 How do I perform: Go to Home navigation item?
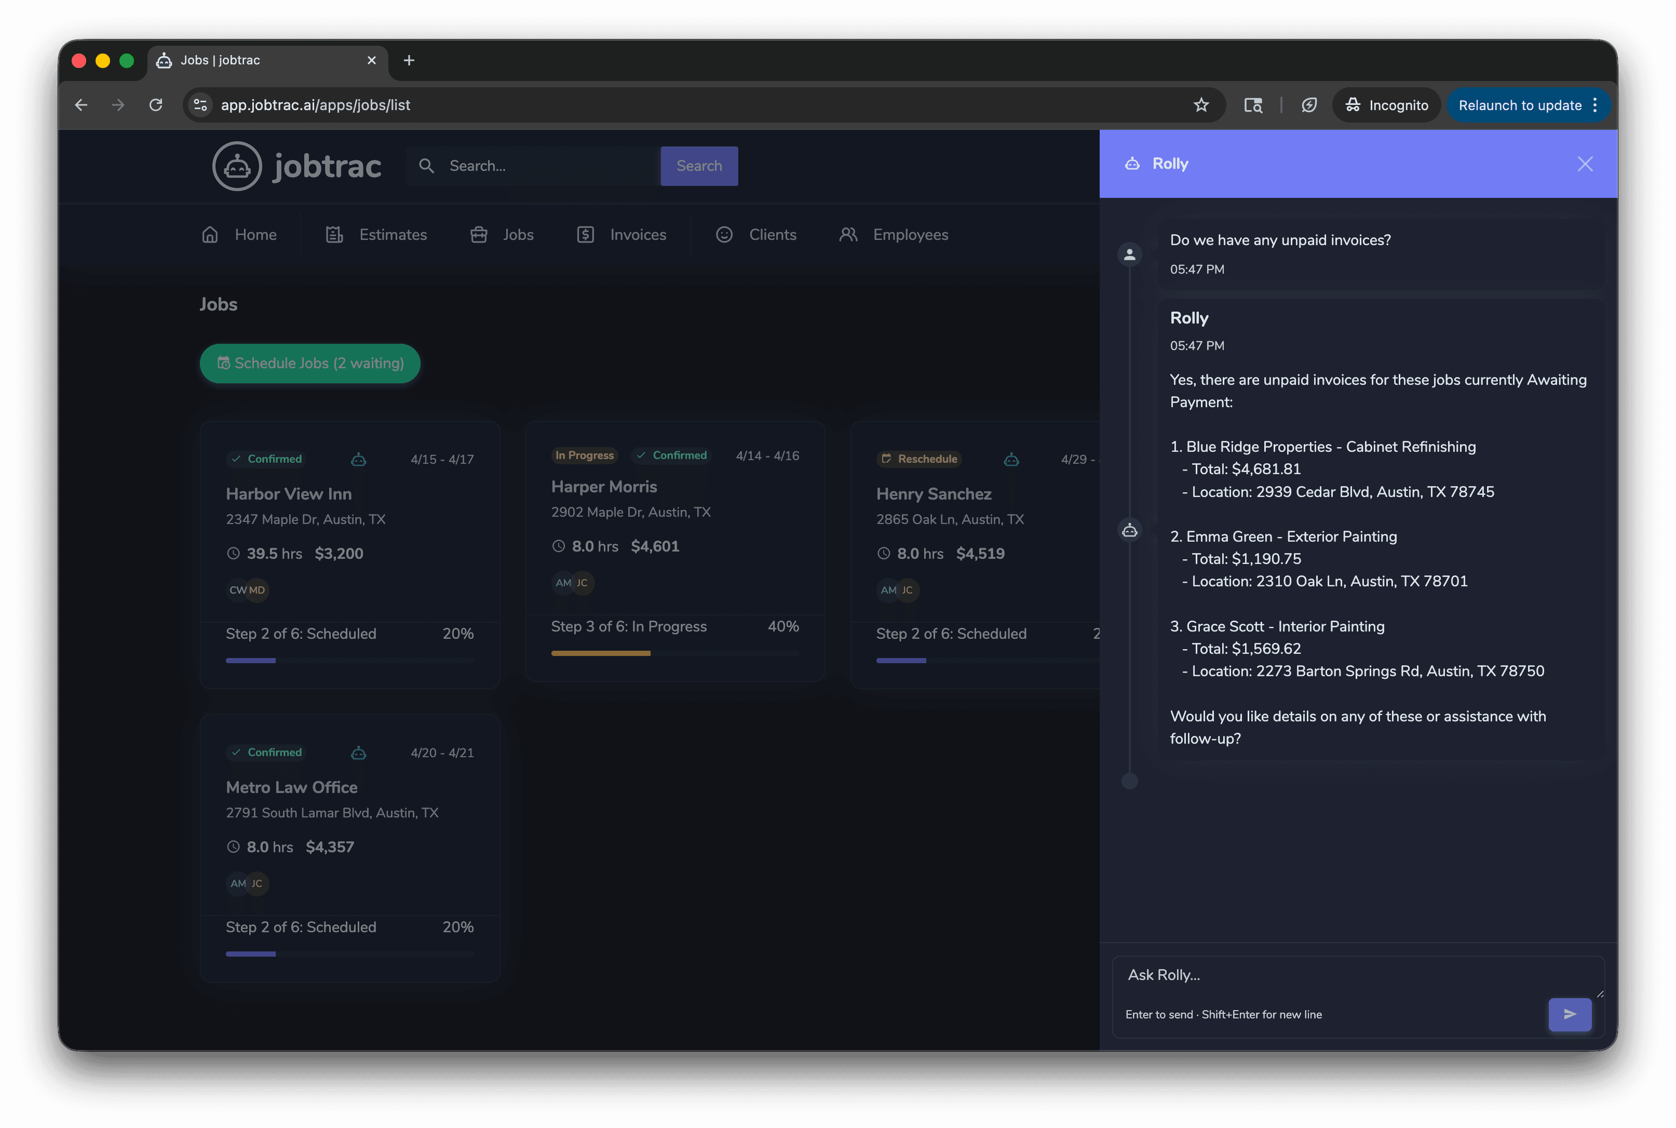tap(239, 235)
